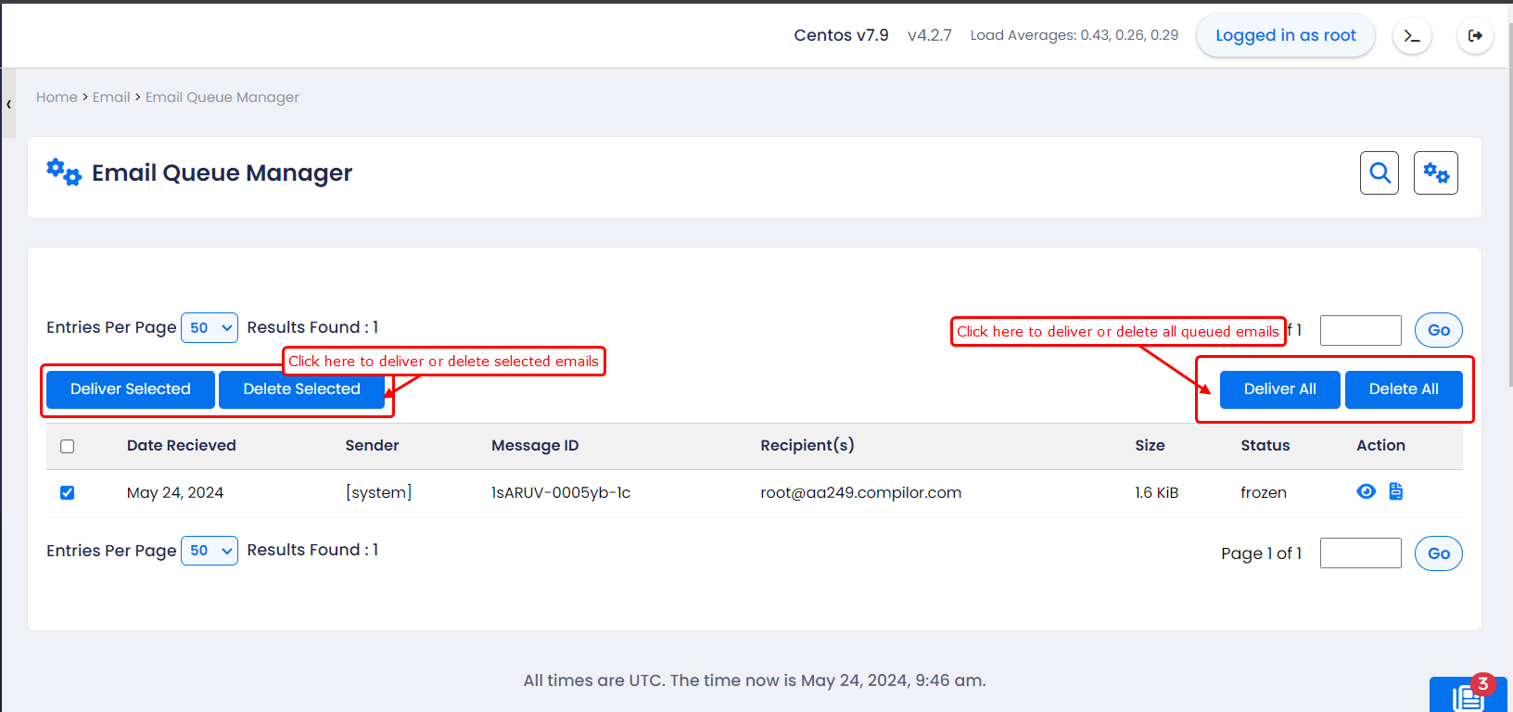Open the notifications news icon with badge
Screen dimensions: 1513x712
(1468, 695)
